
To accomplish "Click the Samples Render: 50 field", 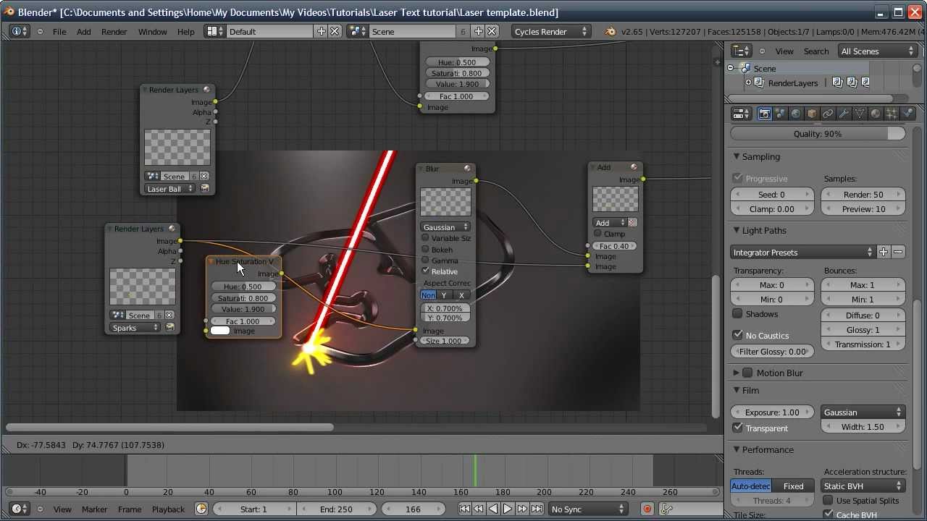I will click(x=863, y=195).
